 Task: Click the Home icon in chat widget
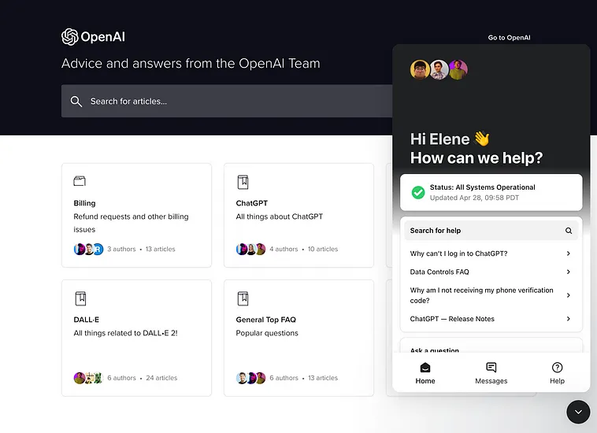point(425,368)
